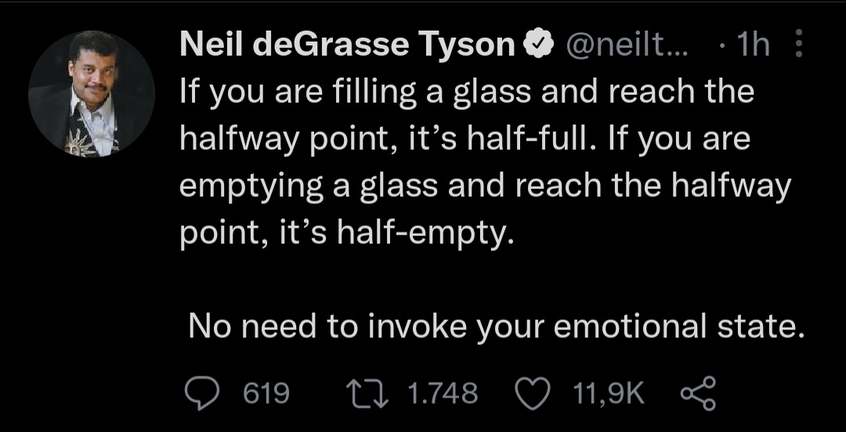Click the 1.748 retweets count

(443, 392)
